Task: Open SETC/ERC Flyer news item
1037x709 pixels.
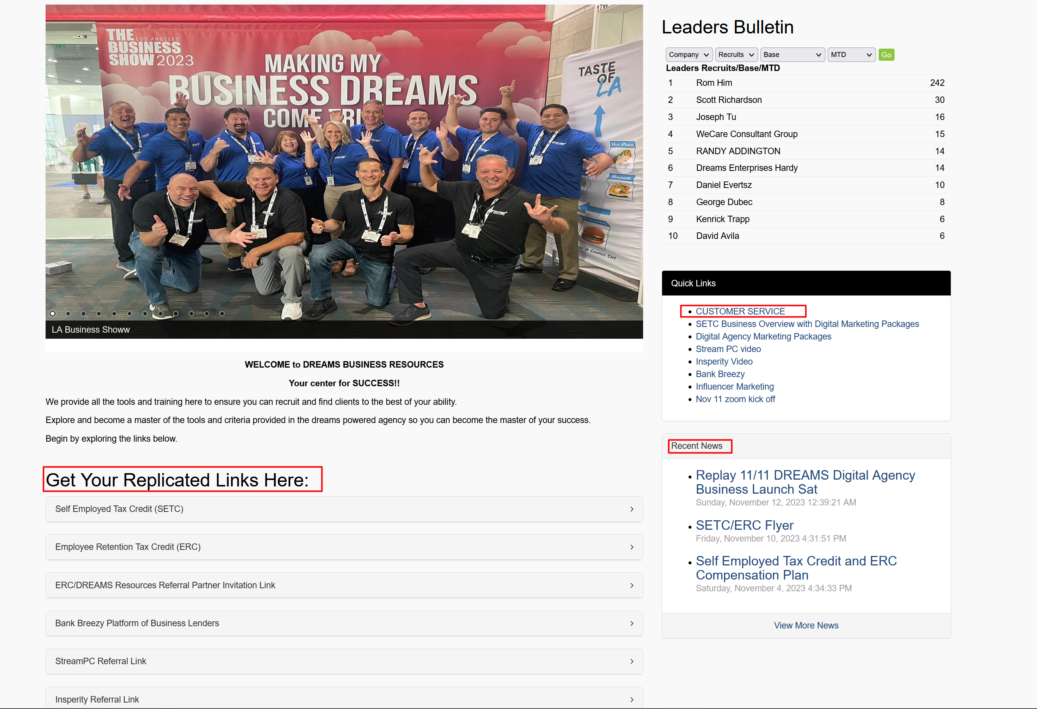Action: [744, 525]
